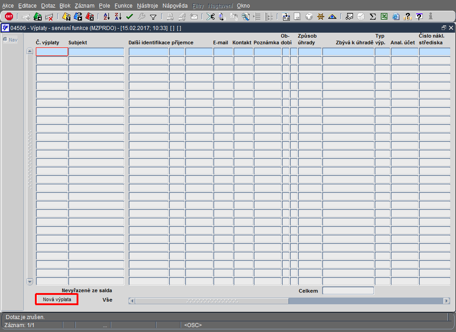This screenshot has width=456, height=332.
Task: Click the question mark help window icon
Action: tap(419, 17)
